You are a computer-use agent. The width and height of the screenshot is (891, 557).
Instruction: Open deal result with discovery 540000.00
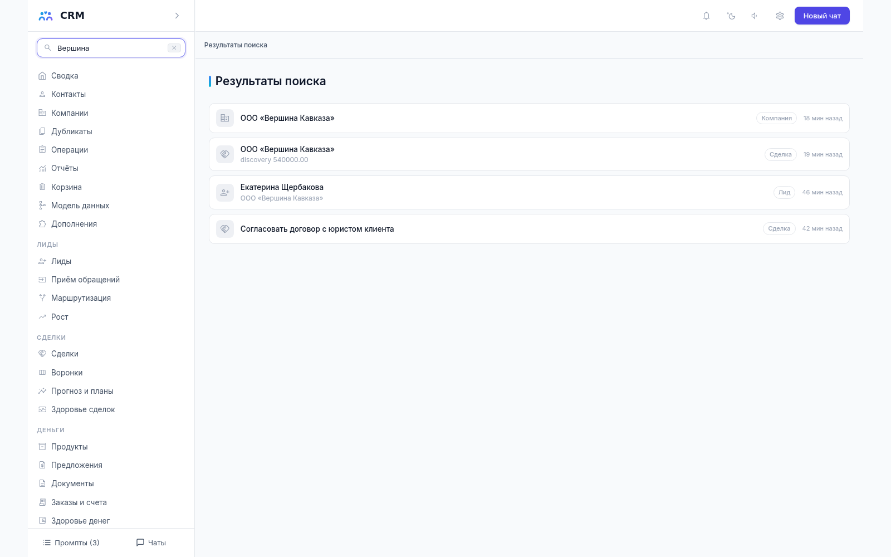[x=529, y=154]
